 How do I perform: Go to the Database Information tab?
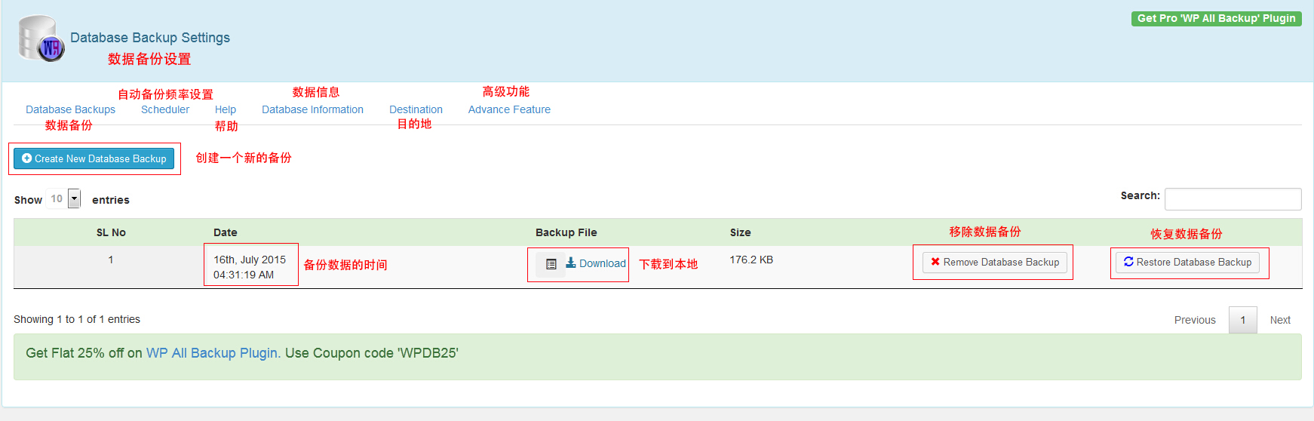[x=312, y=109]
